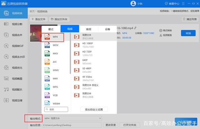Click the blue 转换 button

click(x=188, y=33)
